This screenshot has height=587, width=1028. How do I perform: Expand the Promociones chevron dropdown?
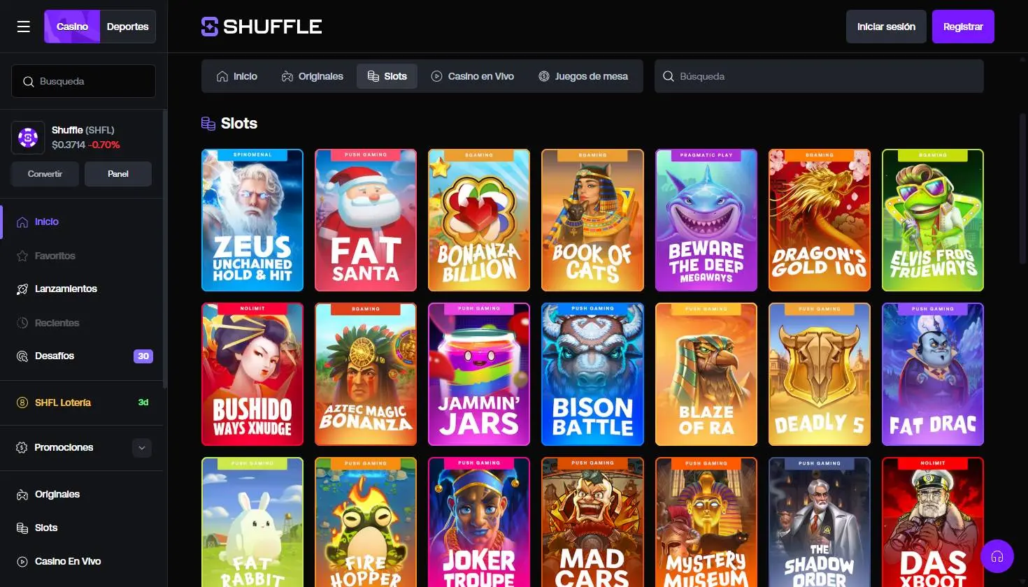click(142, 448)
